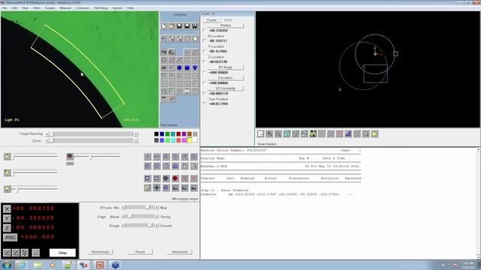The height and width of the screenshot is (270, 481).
Task: Click the bottom light source icon
Action: pyautogui.click(x=8, y=189)
